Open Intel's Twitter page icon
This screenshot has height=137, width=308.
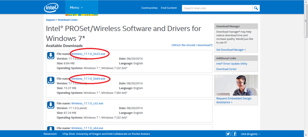coord(228,134)
